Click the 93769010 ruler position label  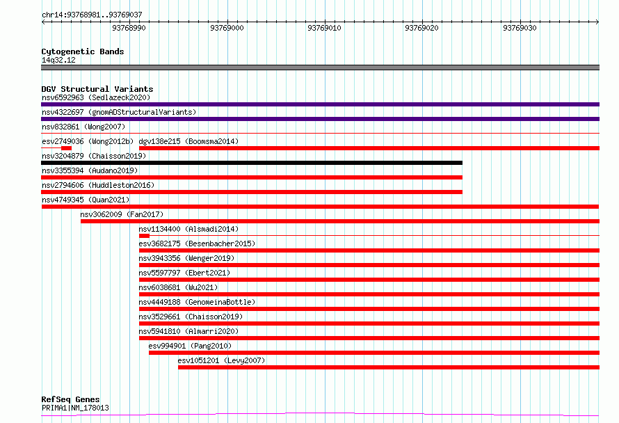(324, 28)
